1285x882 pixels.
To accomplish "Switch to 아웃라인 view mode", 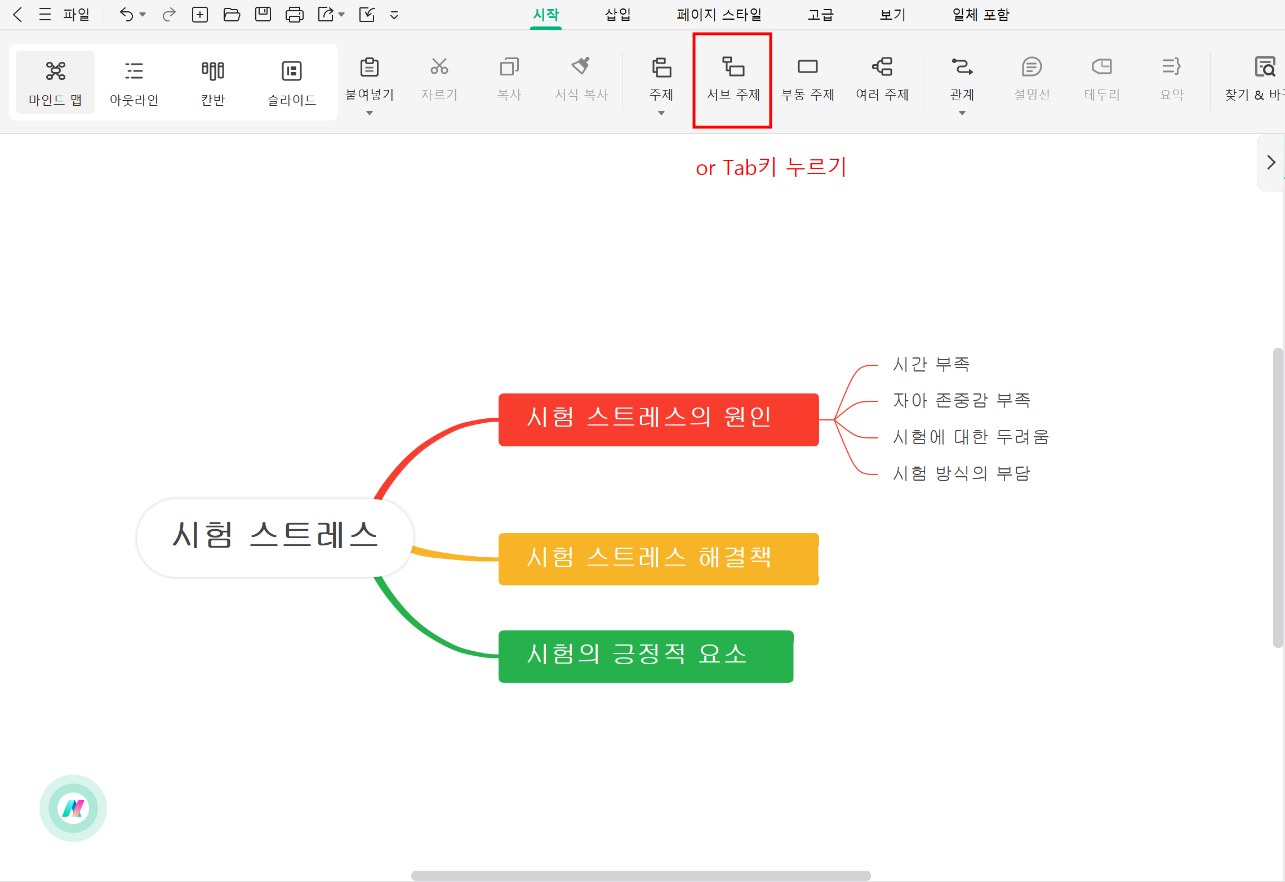I will coord(134,82).
